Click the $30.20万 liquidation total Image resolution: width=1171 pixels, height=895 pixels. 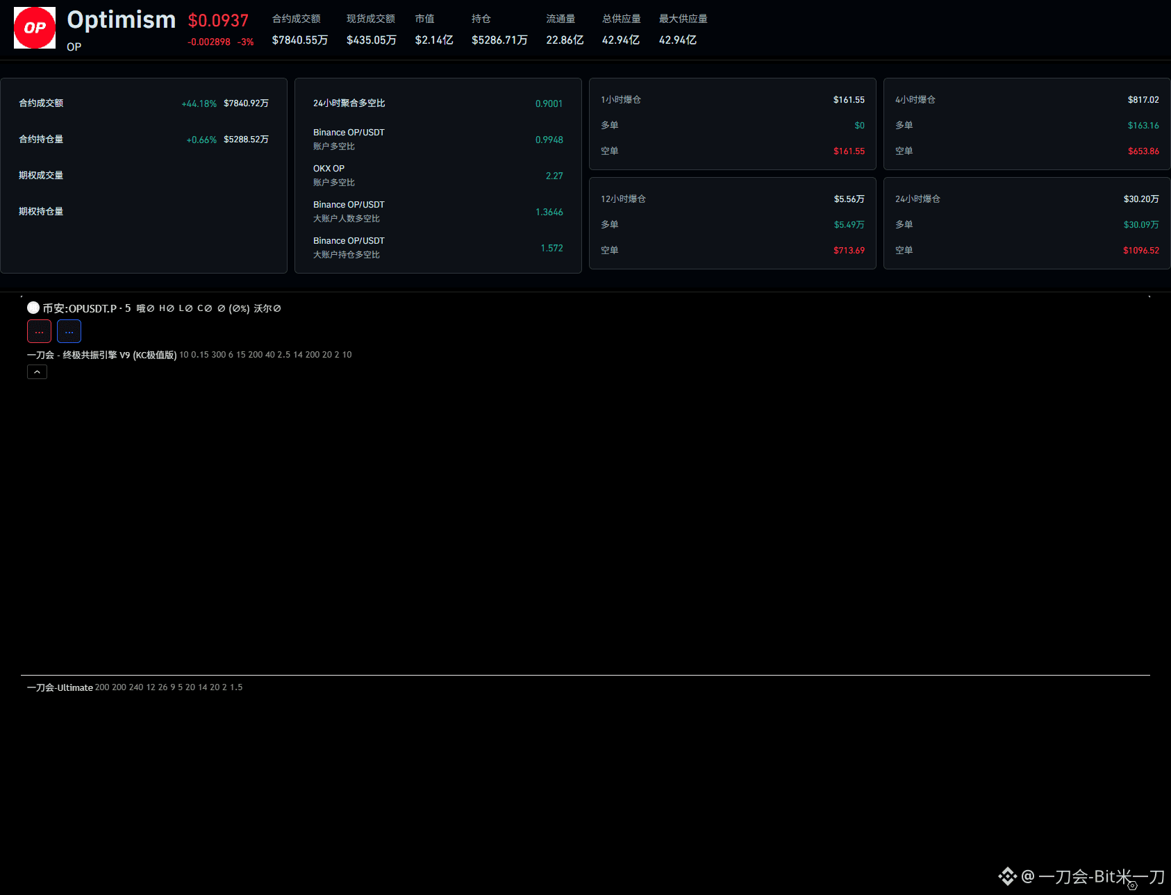pos(1141,199)
